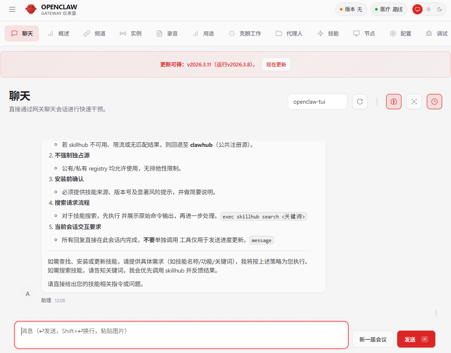Click the 现在更新 button
The height and width of the screenshot is (353, 451).
[x=276, y=64]
